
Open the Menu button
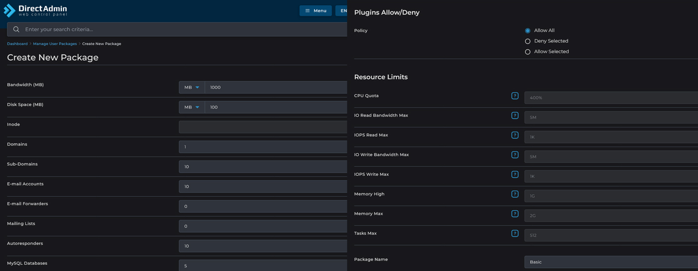316,10
